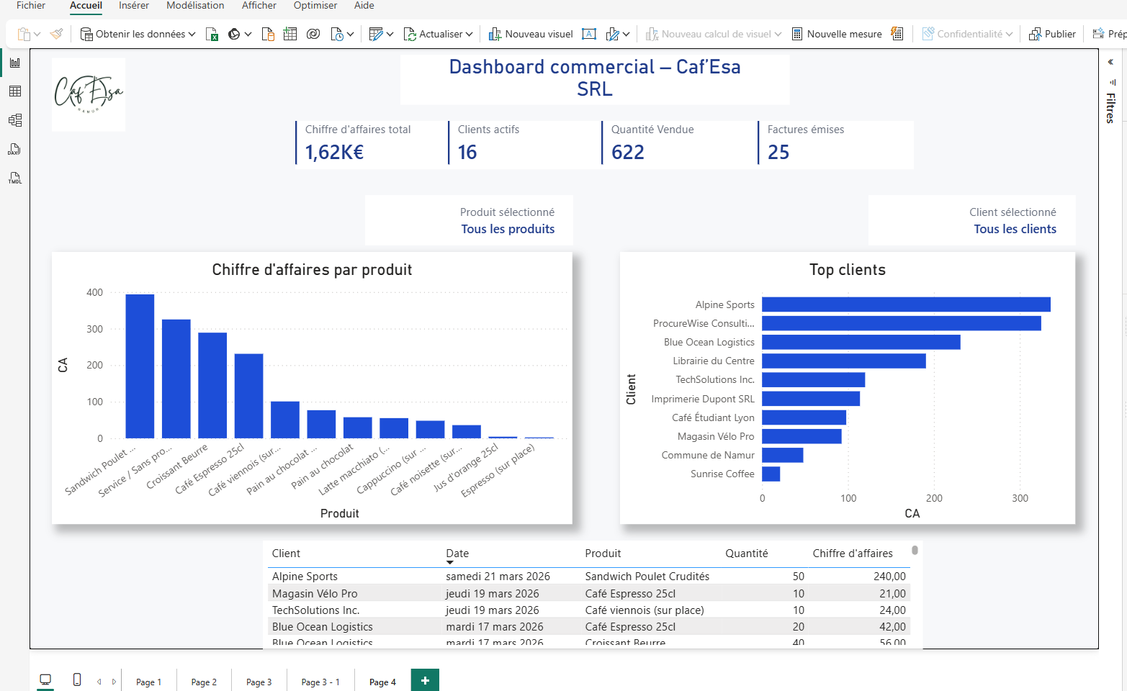Add a new page with plus button
1127x691 pixels.
coord(425,680)
